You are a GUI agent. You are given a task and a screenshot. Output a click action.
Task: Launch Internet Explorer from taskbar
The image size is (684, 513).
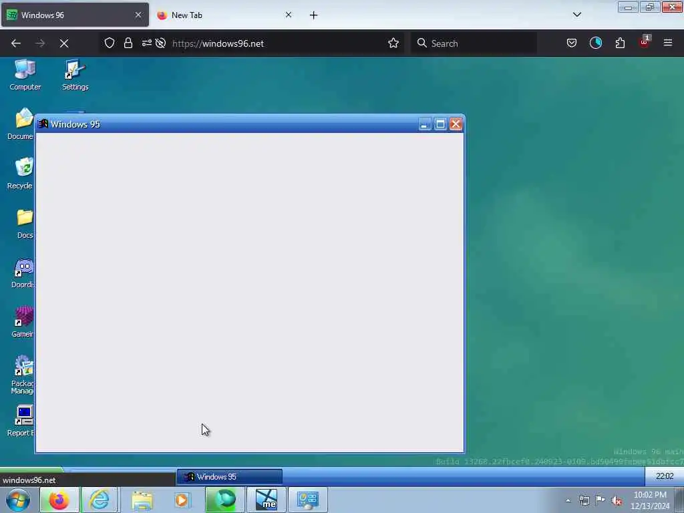(100, 500)
